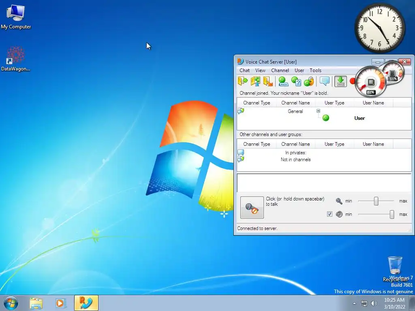Select the My Computer desktop icon

16,17
